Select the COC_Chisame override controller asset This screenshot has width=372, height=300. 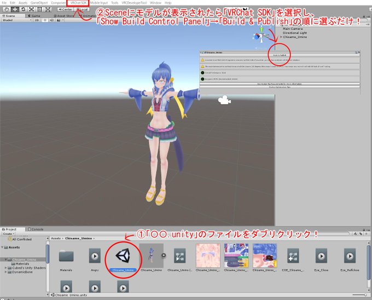coord(293,256)
